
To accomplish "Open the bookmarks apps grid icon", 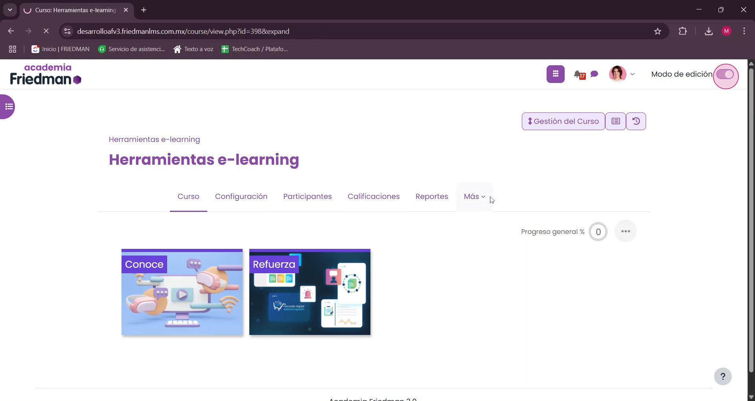I will click(x=13, y=49).
